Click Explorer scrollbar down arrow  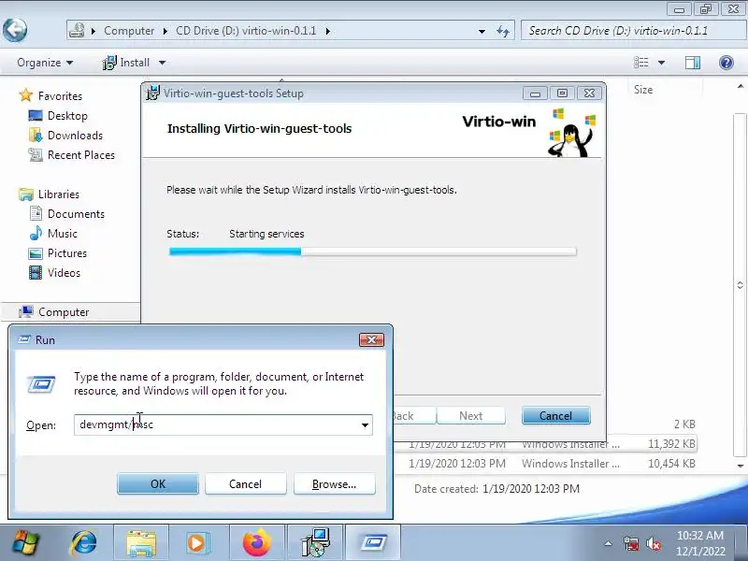pyautogui.click(x=741, y=466)
